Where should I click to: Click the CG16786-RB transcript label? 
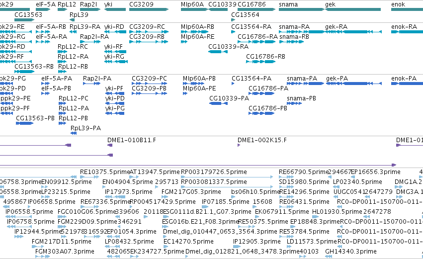(265, 56)
